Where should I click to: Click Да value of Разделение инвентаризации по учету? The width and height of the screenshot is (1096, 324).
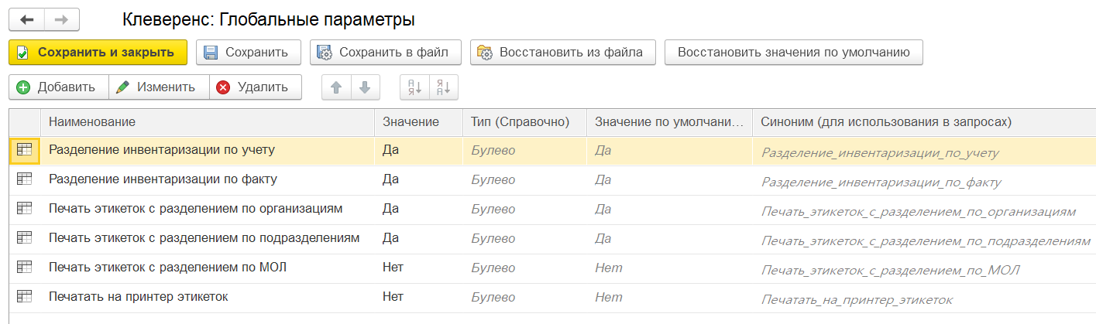click(390, 150)
